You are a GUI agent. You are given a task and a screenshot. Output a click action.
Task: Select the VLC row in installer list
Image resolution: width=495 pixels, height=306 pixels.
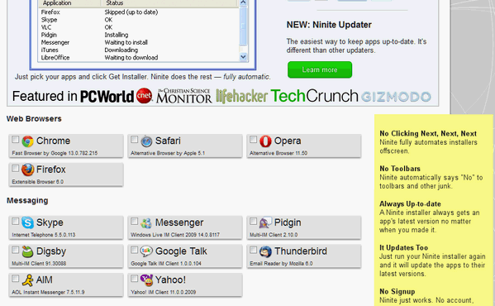[x=139, y=27]
